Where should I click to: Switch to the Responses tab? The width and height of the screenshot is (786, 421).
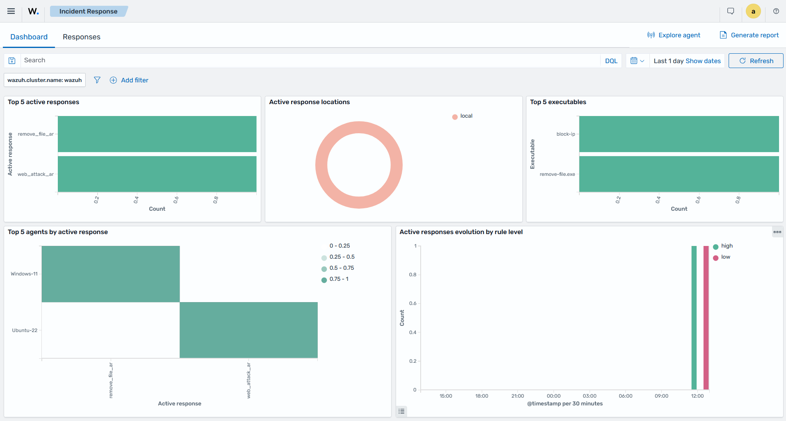pos(82,37)
